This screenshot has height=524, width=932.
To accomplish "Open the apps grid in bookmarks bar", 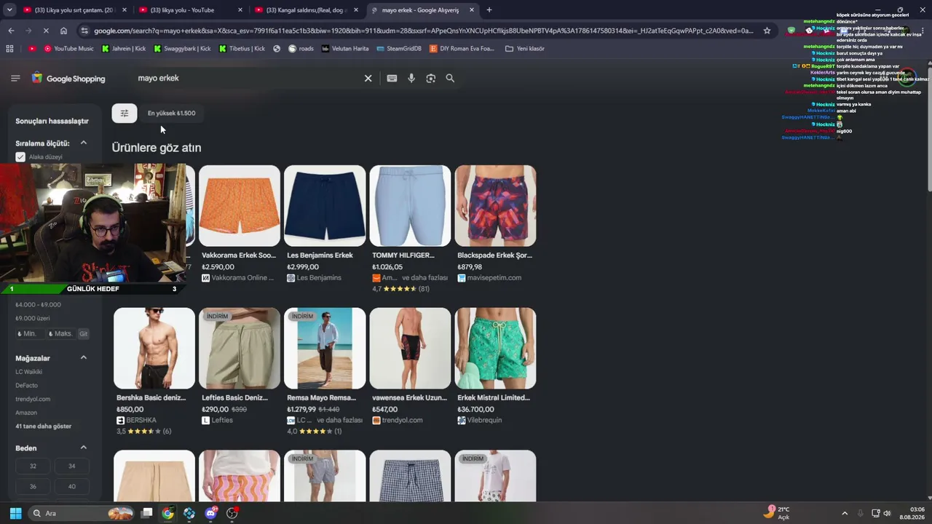I will click(x=9, y=49).
